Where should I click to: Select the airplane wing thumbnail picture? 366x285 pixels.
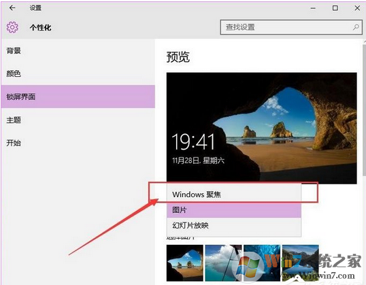click(x=223, y=263)
